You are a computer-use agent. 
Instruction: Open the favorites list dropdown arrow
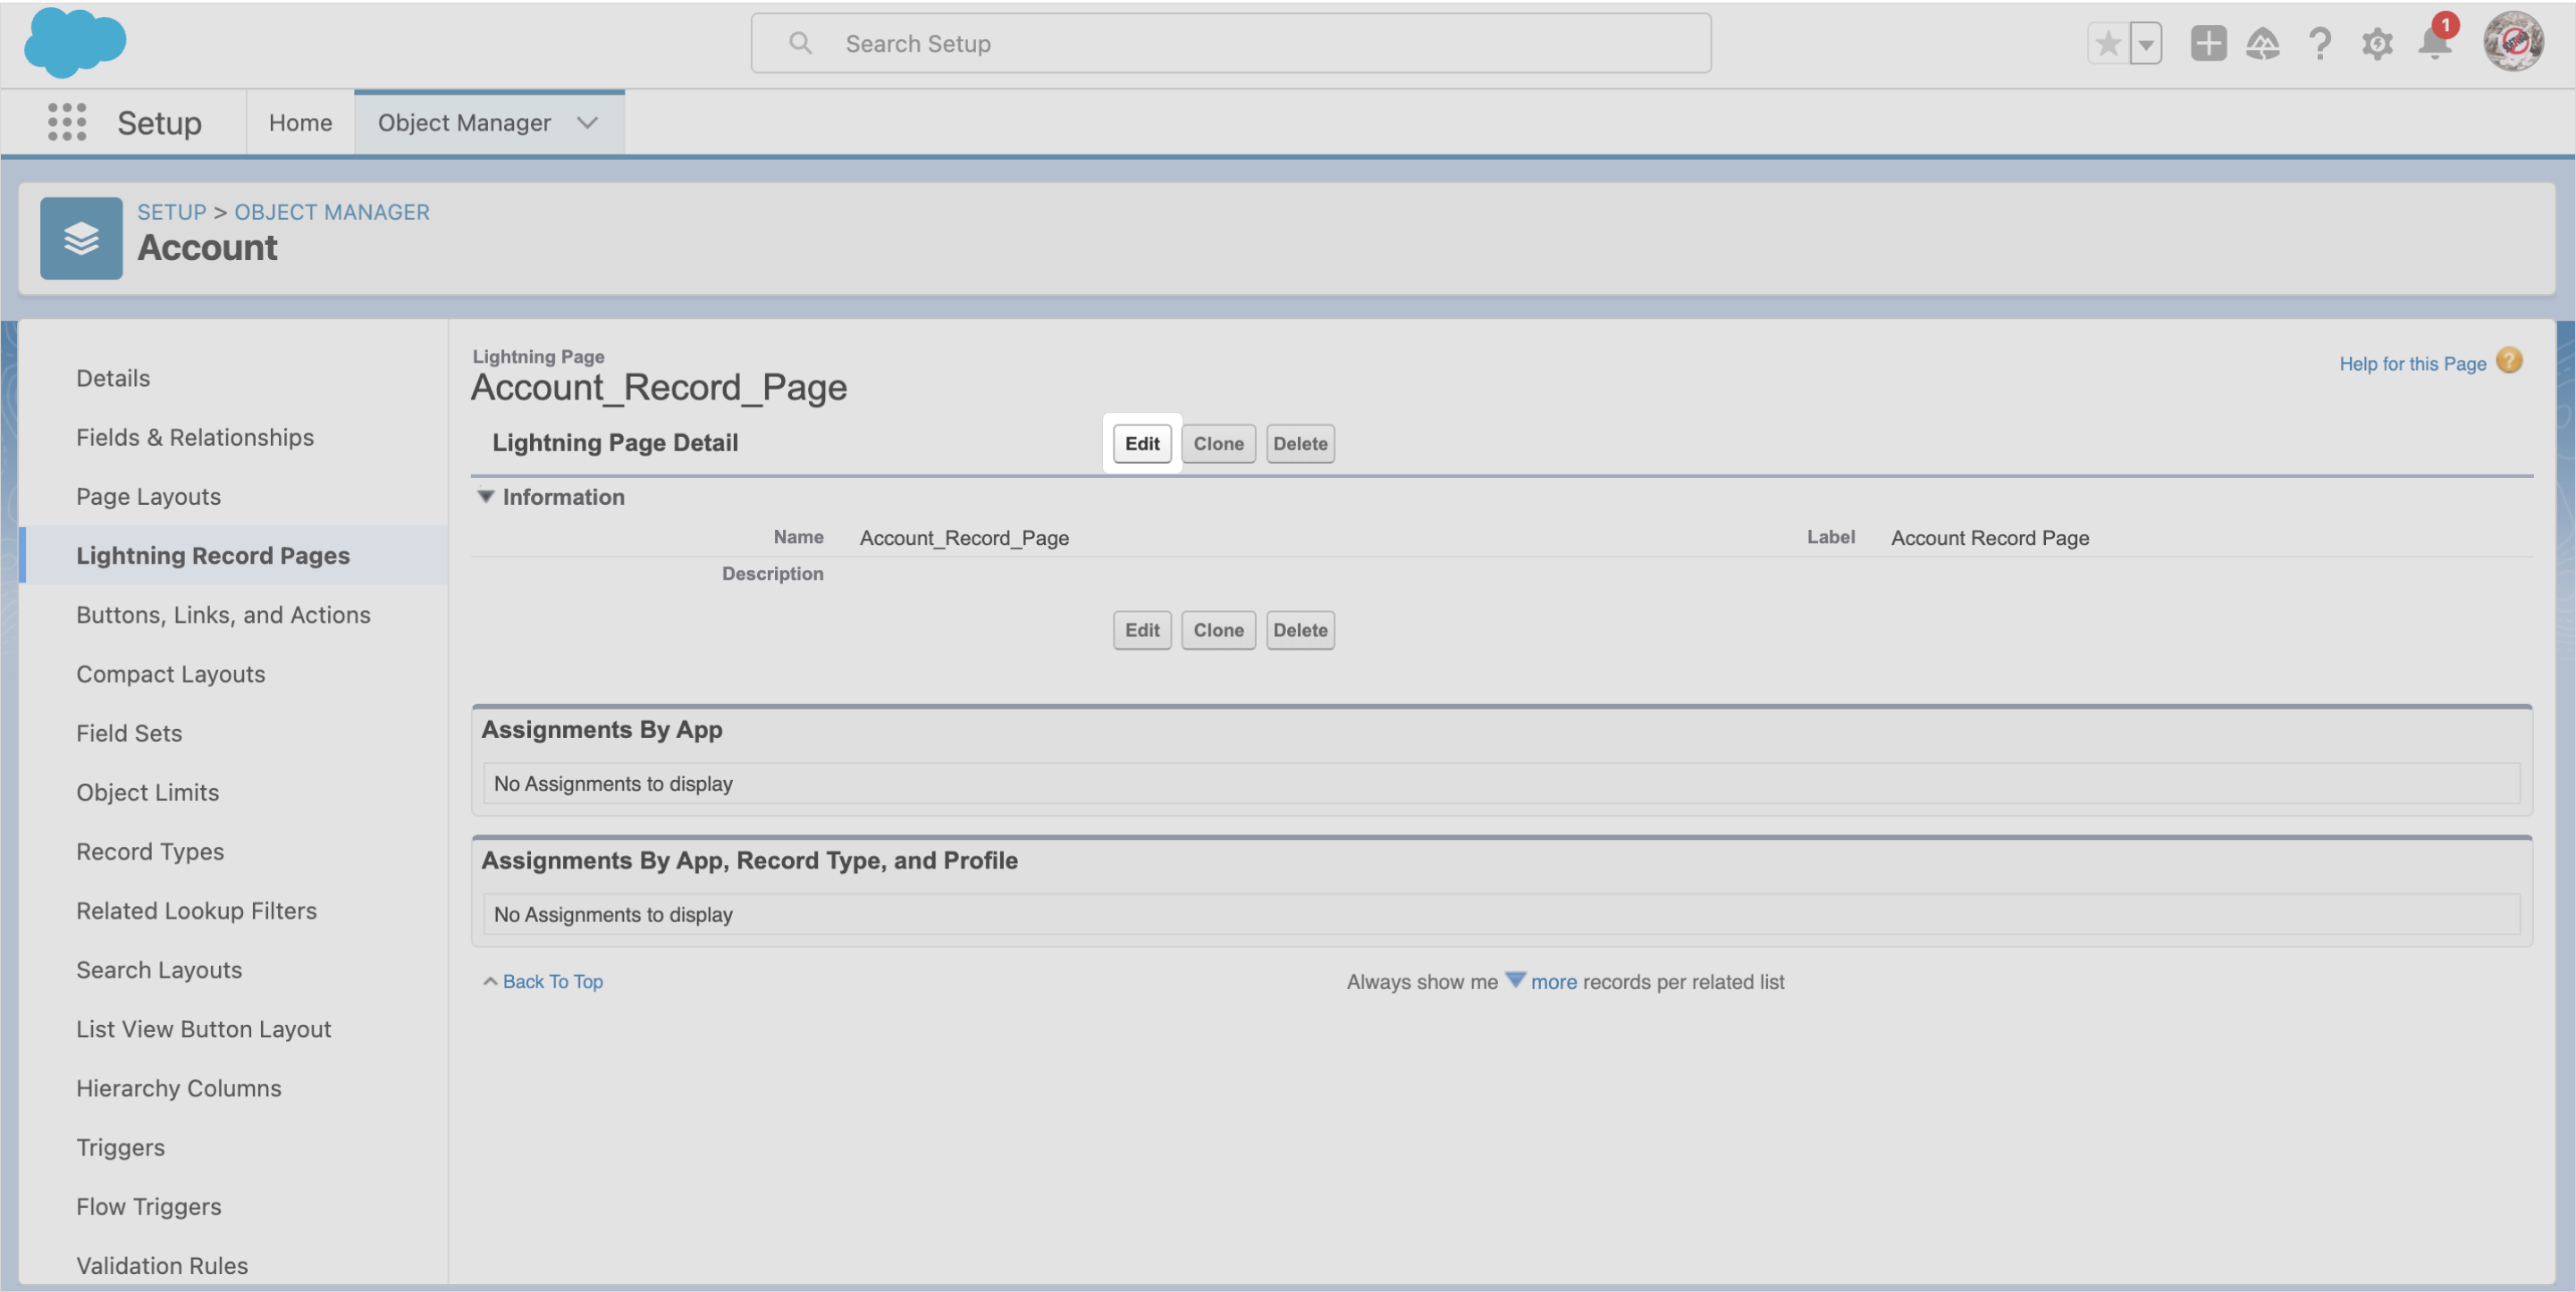click(x=2146, y=44)
